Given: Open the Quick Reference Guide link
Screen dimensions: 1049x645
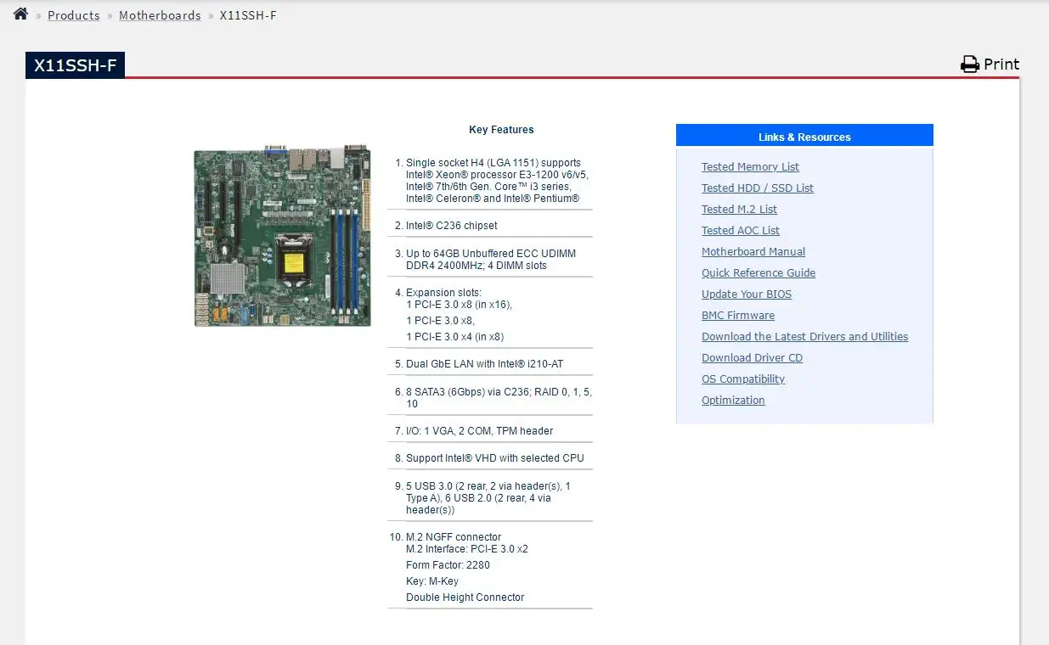Looking at the screenshot, I should tap(759, 273).
